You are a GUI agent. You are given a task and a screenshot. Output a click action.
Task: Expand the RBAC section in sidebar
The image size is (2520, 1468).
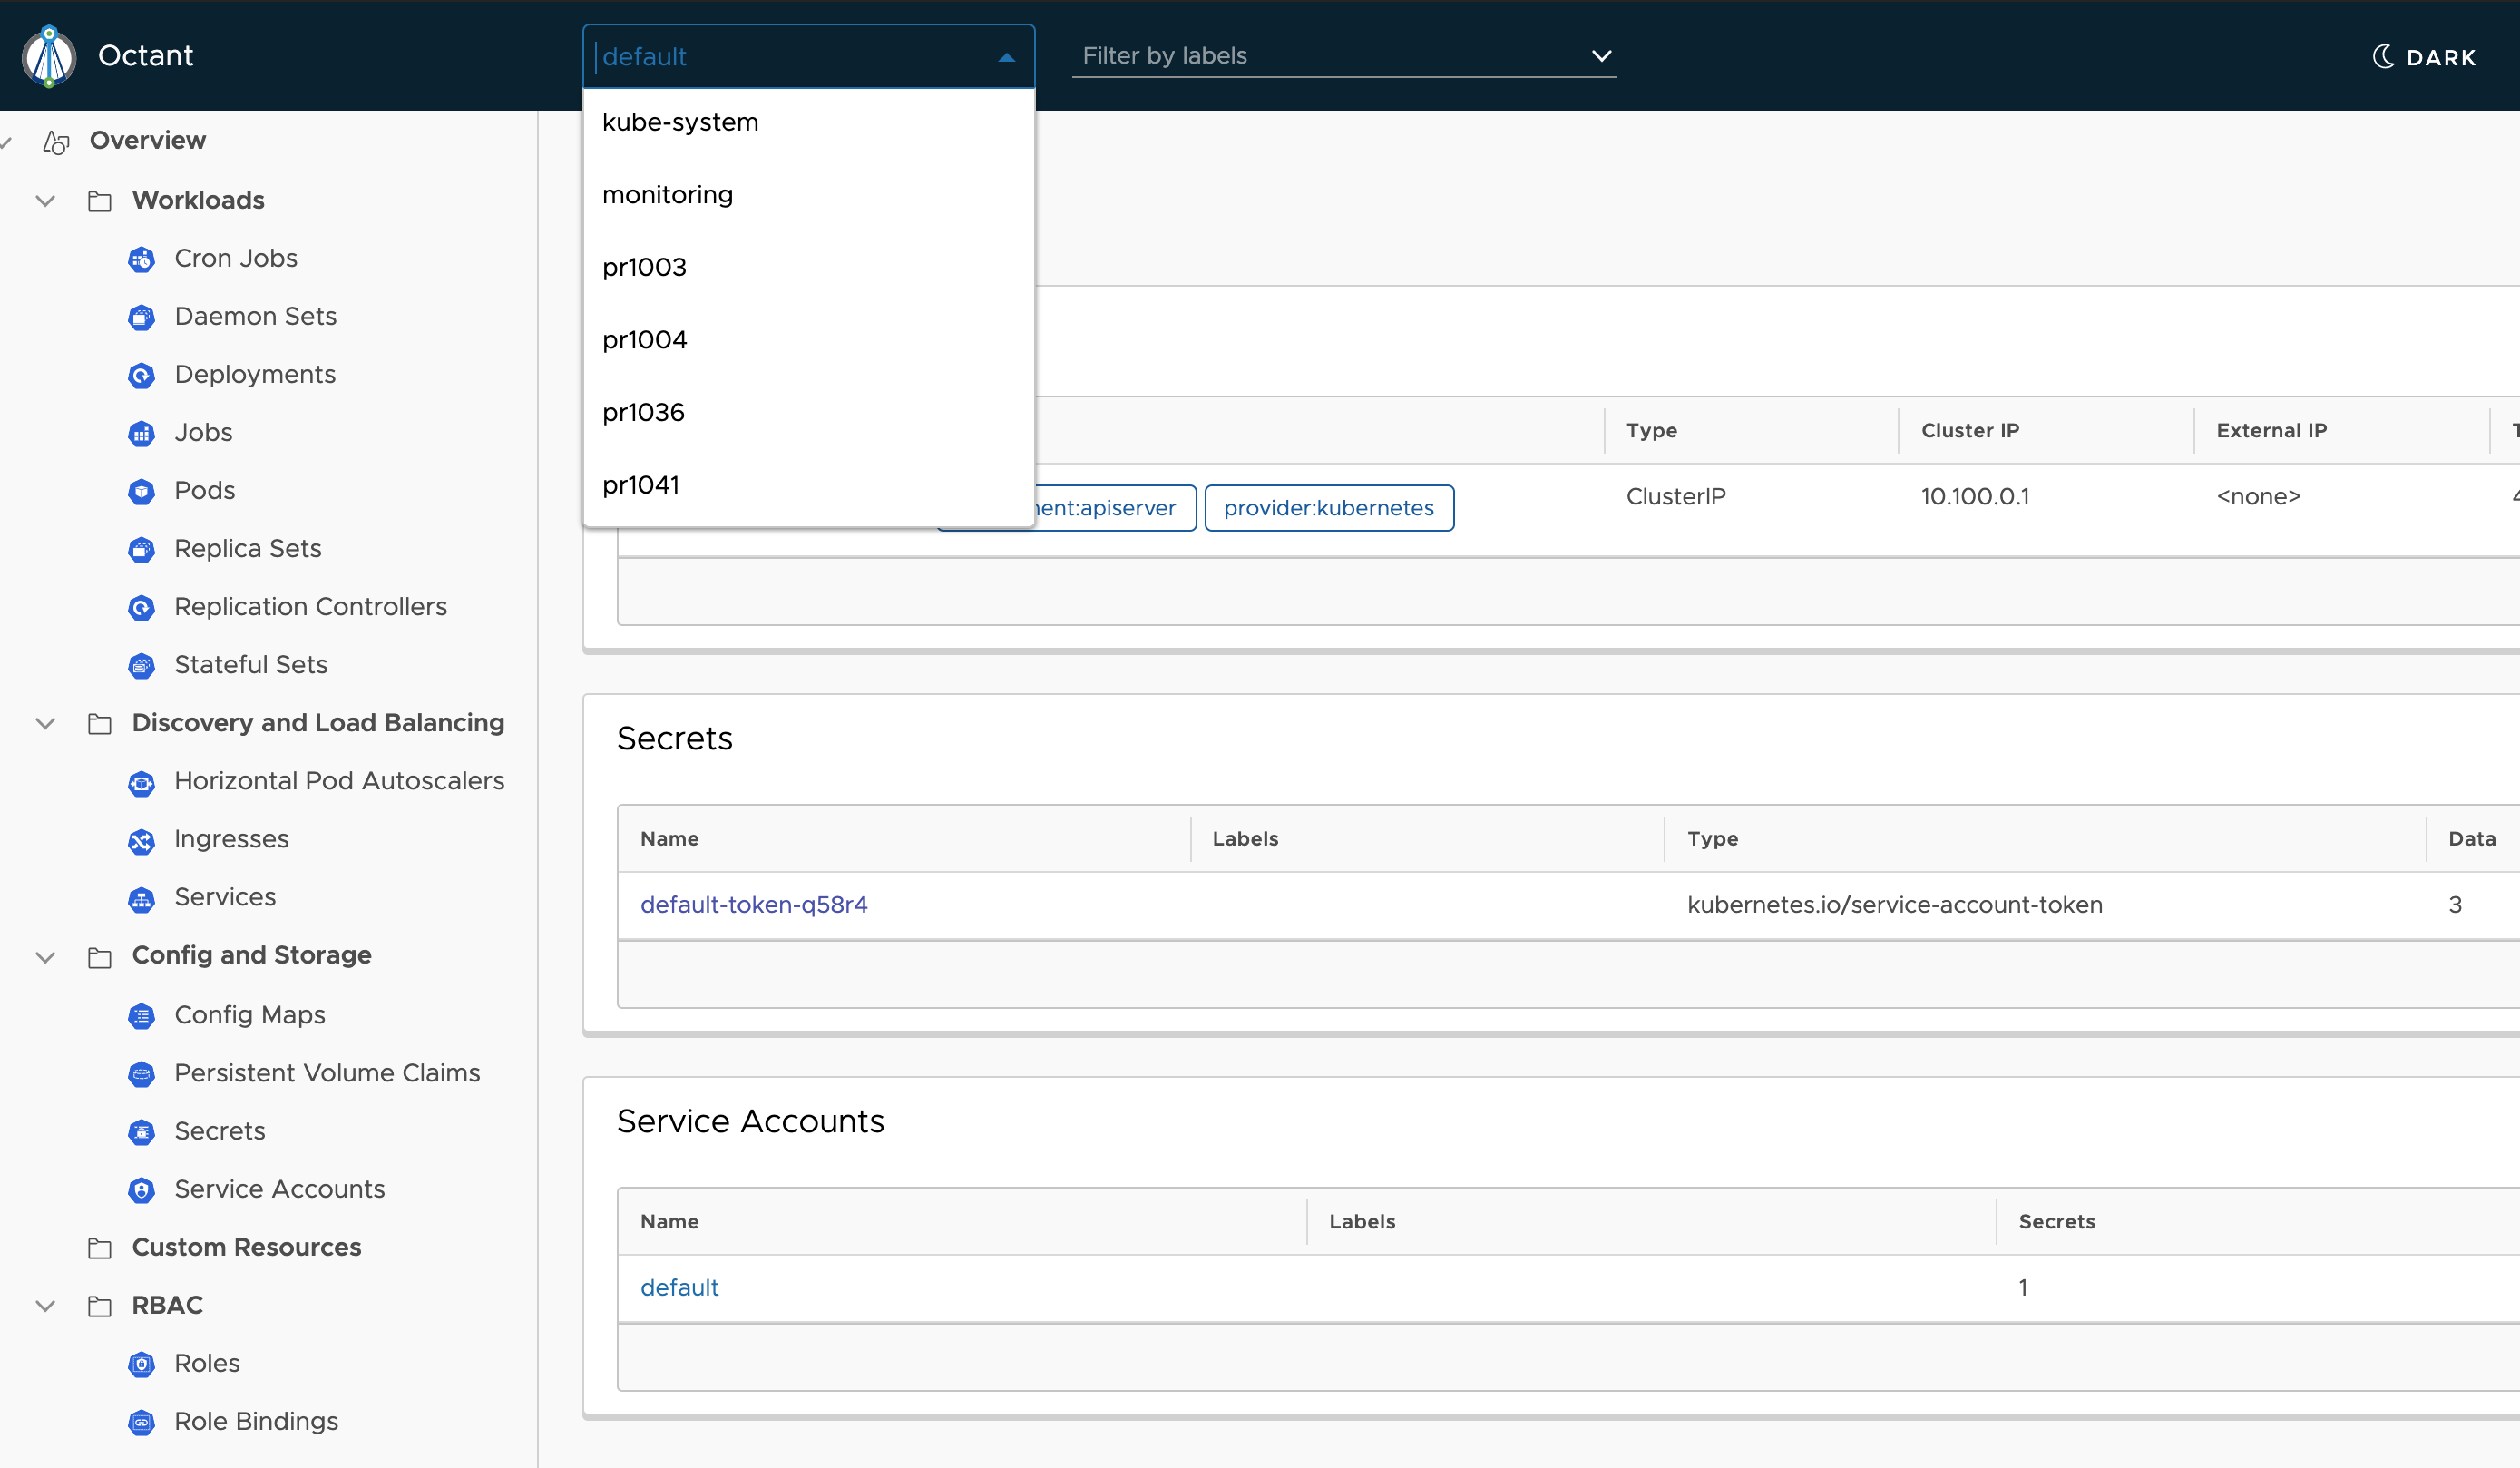(45, 1304)
